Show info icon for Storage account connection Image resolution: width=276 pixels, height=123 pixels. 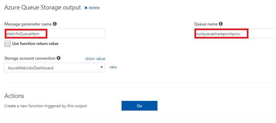[x=59, y=58]
